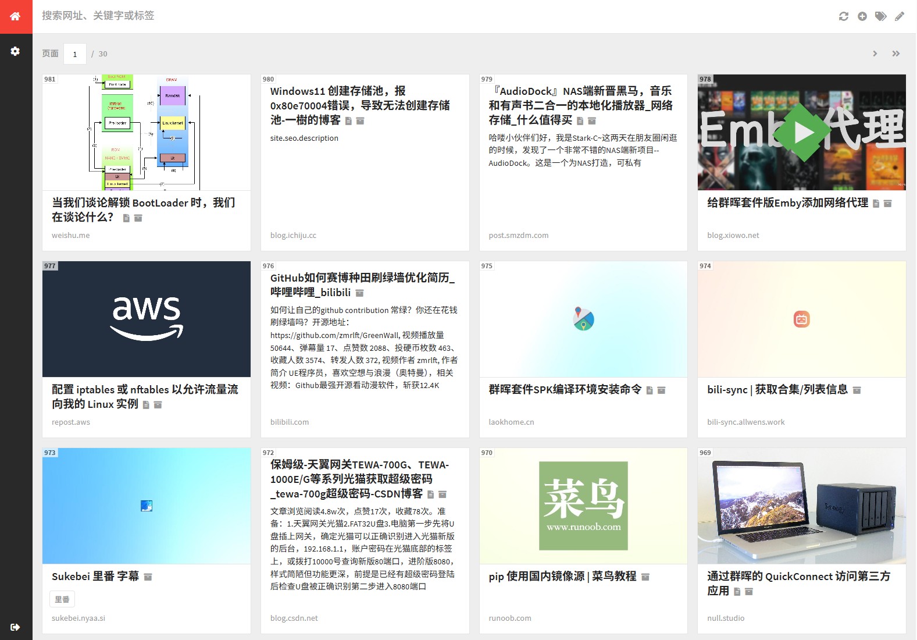Open readable content of TEWA-700G bookmark
The height and width of the screenshot is (640, 917).
tap(431, 495)
